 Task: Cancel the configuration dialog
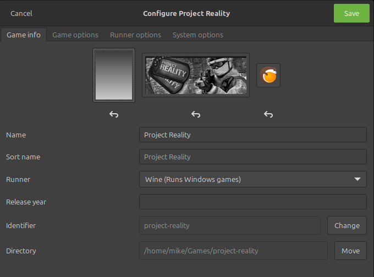pos(21,13)
